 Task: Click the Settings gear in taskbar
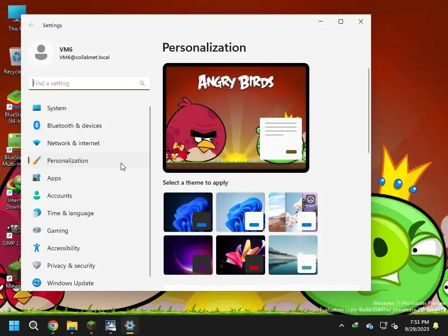(129, 325)
